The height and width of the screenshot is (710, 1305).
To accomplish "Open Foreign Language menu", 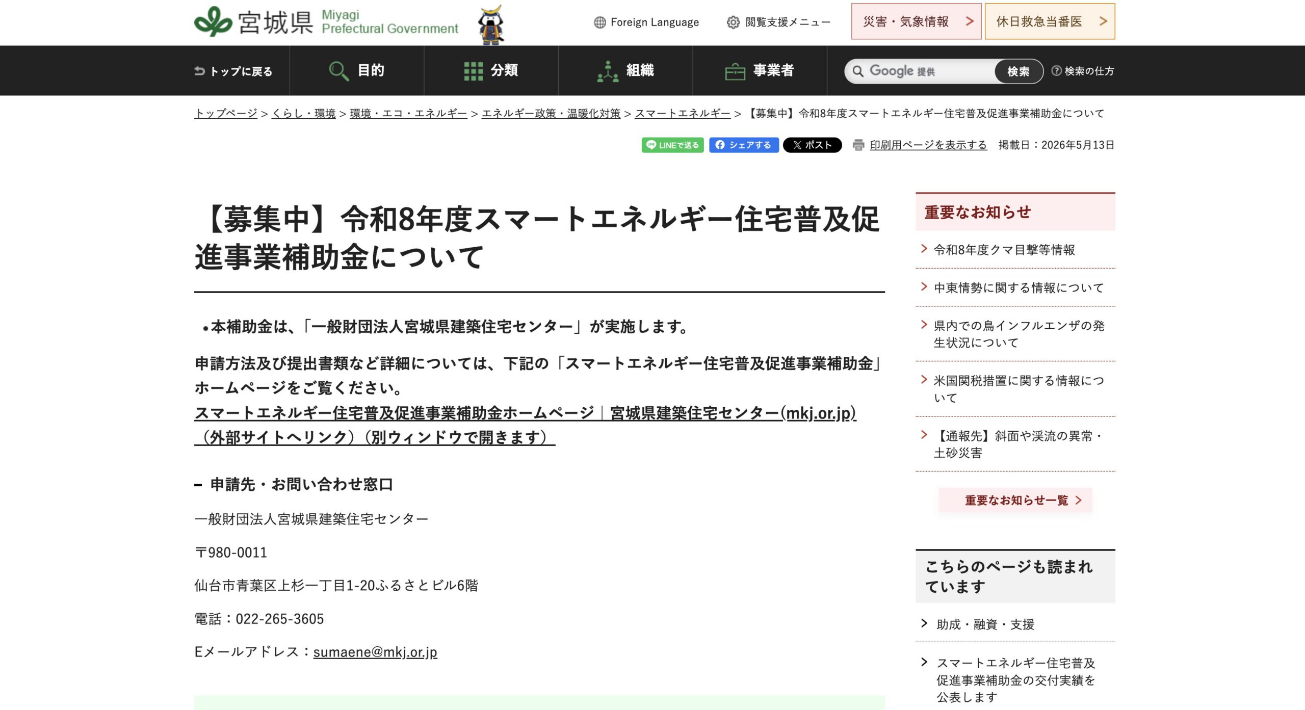I will (646, 22).
